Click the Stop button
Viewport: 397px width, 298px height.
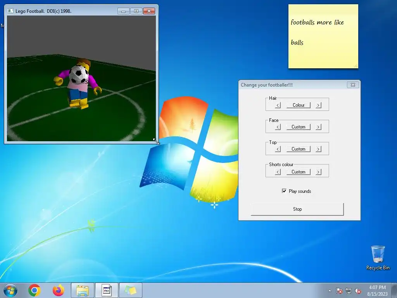[297, 209]
